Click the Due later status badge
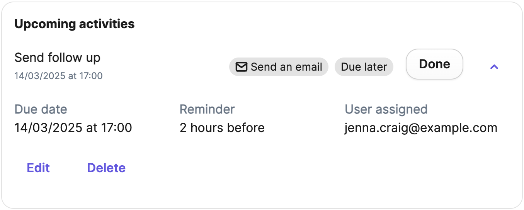This screenshot has width=524, height=210. 364,67
